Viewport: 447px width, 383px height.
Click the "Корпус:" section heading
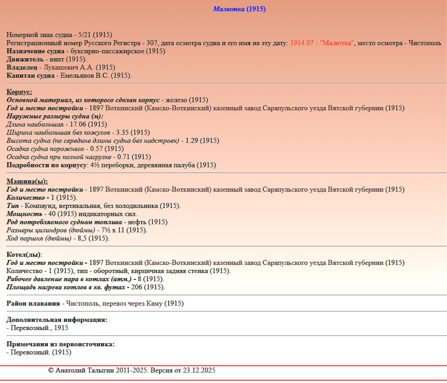pos(19,92)
